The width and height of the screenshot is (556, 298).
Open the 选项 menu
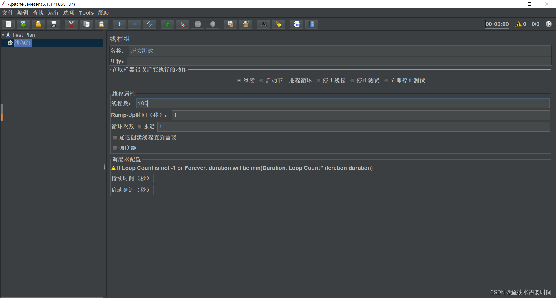pyautogui.click(x=69, y=13)
